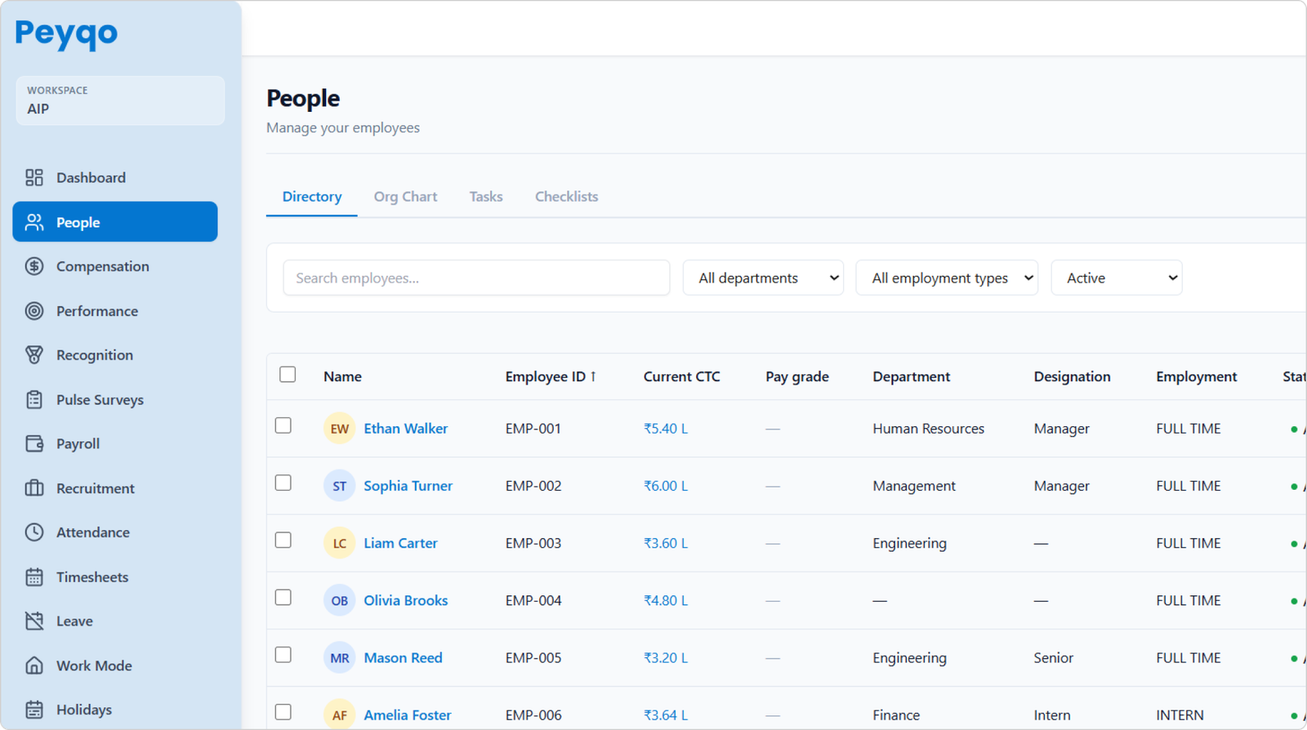
Task: Open the Active status dropdown
Action: [x=1117, y=278]
